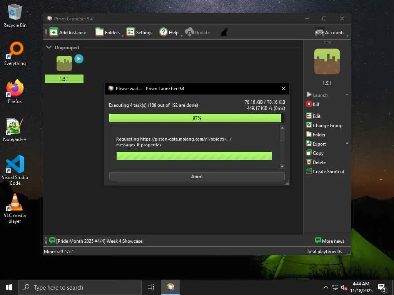The image size is (394, 295).
Task: Click the Total playtime status text
Action: 324,251
